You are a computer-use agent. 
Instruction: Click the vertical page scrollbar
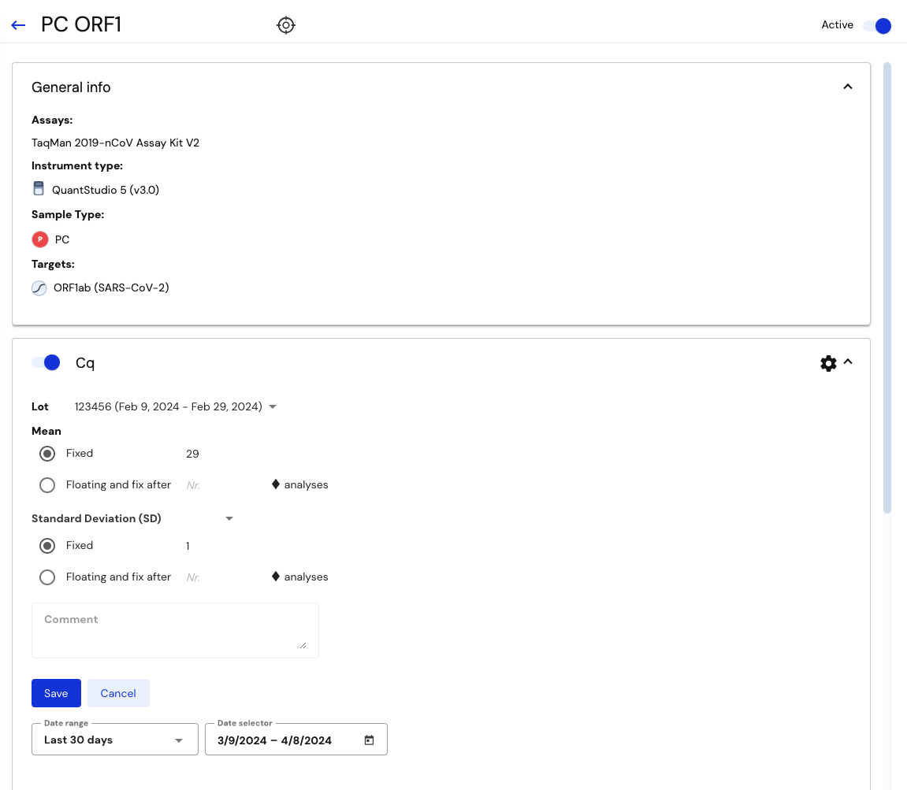click(887, 287)
